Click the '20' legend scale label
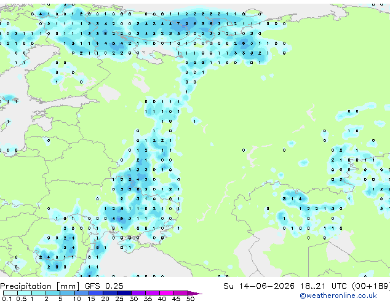Image resolution: width=390 pixels, height=301 pixels. [x=105, y=299]
